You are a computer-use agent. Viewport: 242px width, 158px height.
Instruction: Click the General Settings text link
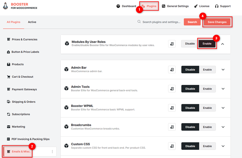pos(178,6)
